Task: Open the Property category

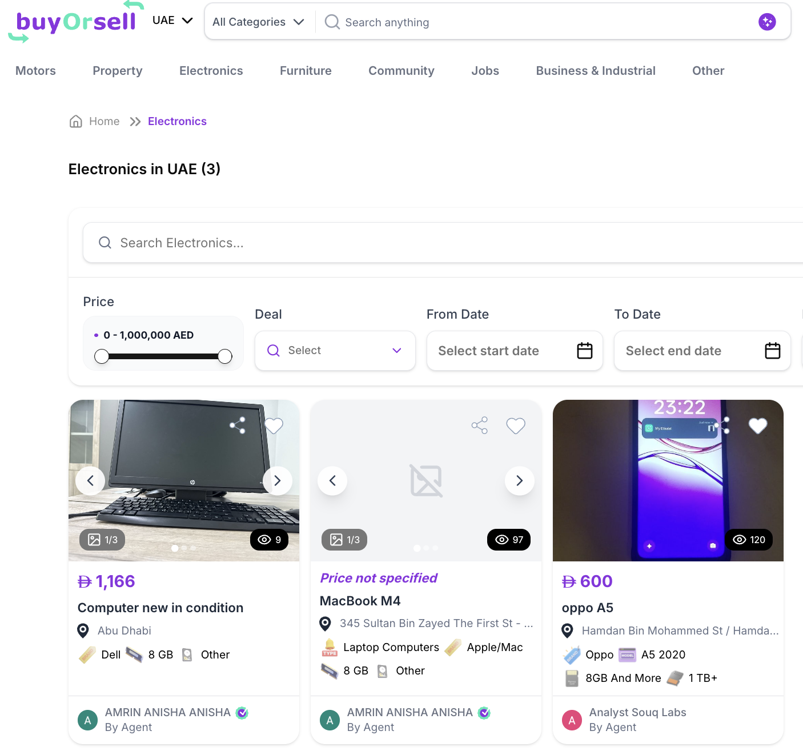Action: [118, 71]
